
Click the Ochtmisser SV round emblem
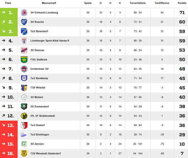24,69
